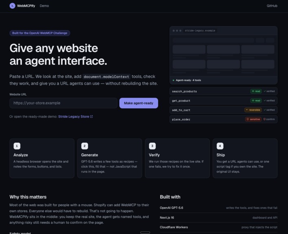Click the read badge on get_product
The width and height of the screenshot is (288, 234).
coord(256,101)
